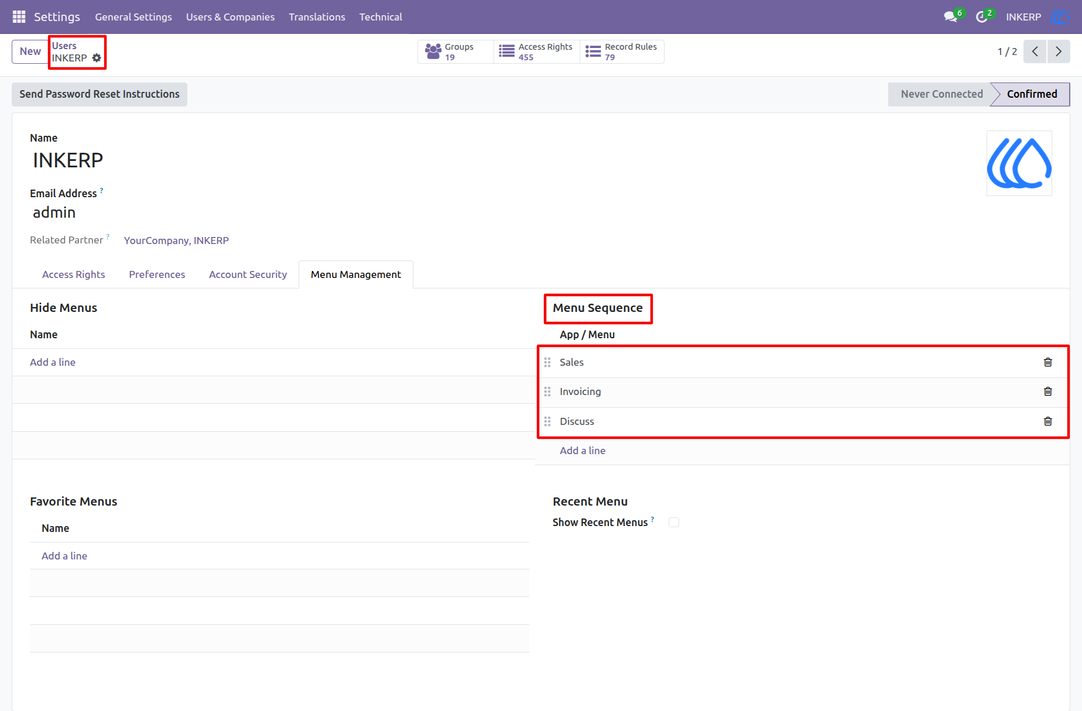The height and width of the screenshot is (711, 1082).
Task: Click the gear icon next to INKERP
Action: pos(97,58)
